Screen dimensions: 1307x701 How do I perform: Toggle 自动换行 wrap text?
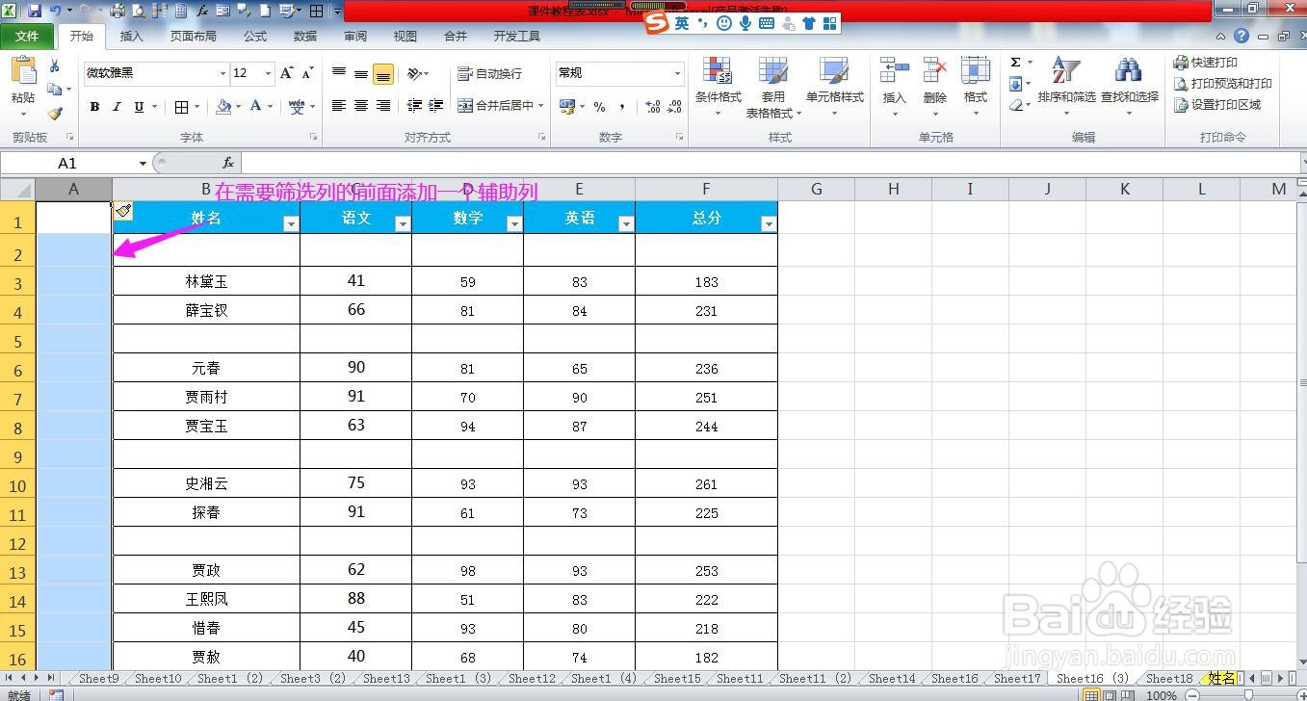(490, 73)
